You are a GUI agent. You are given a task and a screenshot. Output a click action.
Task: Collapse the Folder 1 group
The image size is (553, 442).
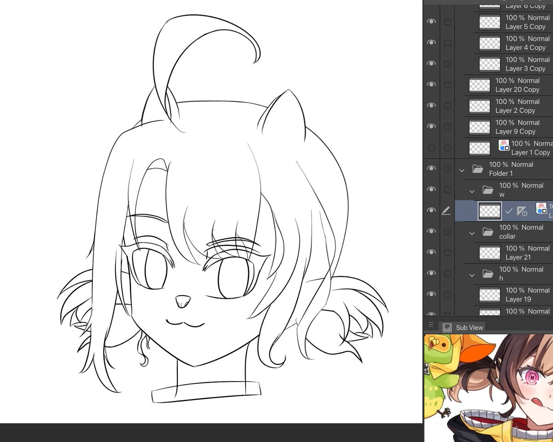pyautogui.click(x=461, y=170)
